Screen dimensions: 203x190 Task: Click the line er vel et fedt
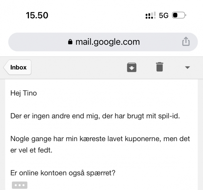31,150
